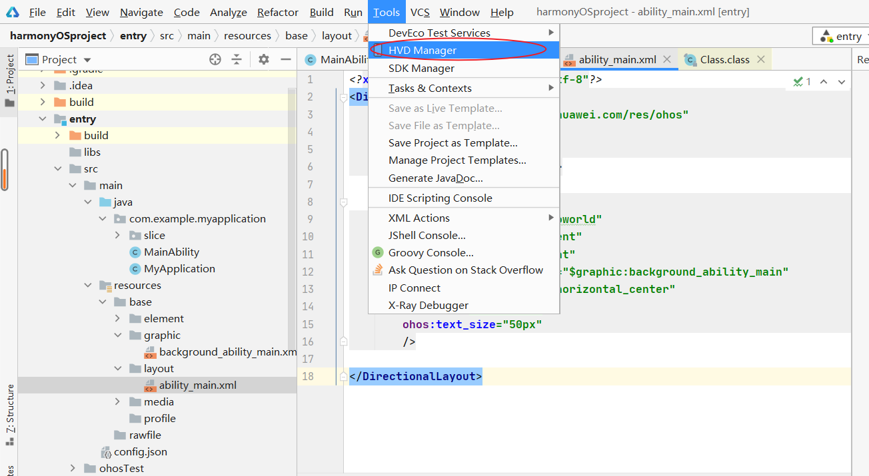Fold DirectionalLayout closing tag at line 18
The height and width of the screenshot is (476, 869).
344,377
